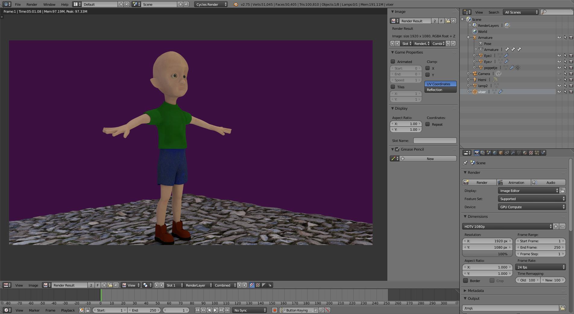Viewport: 574px width, 314px height.
Task: Open the World properties tab icon
Action: (495, 153)
